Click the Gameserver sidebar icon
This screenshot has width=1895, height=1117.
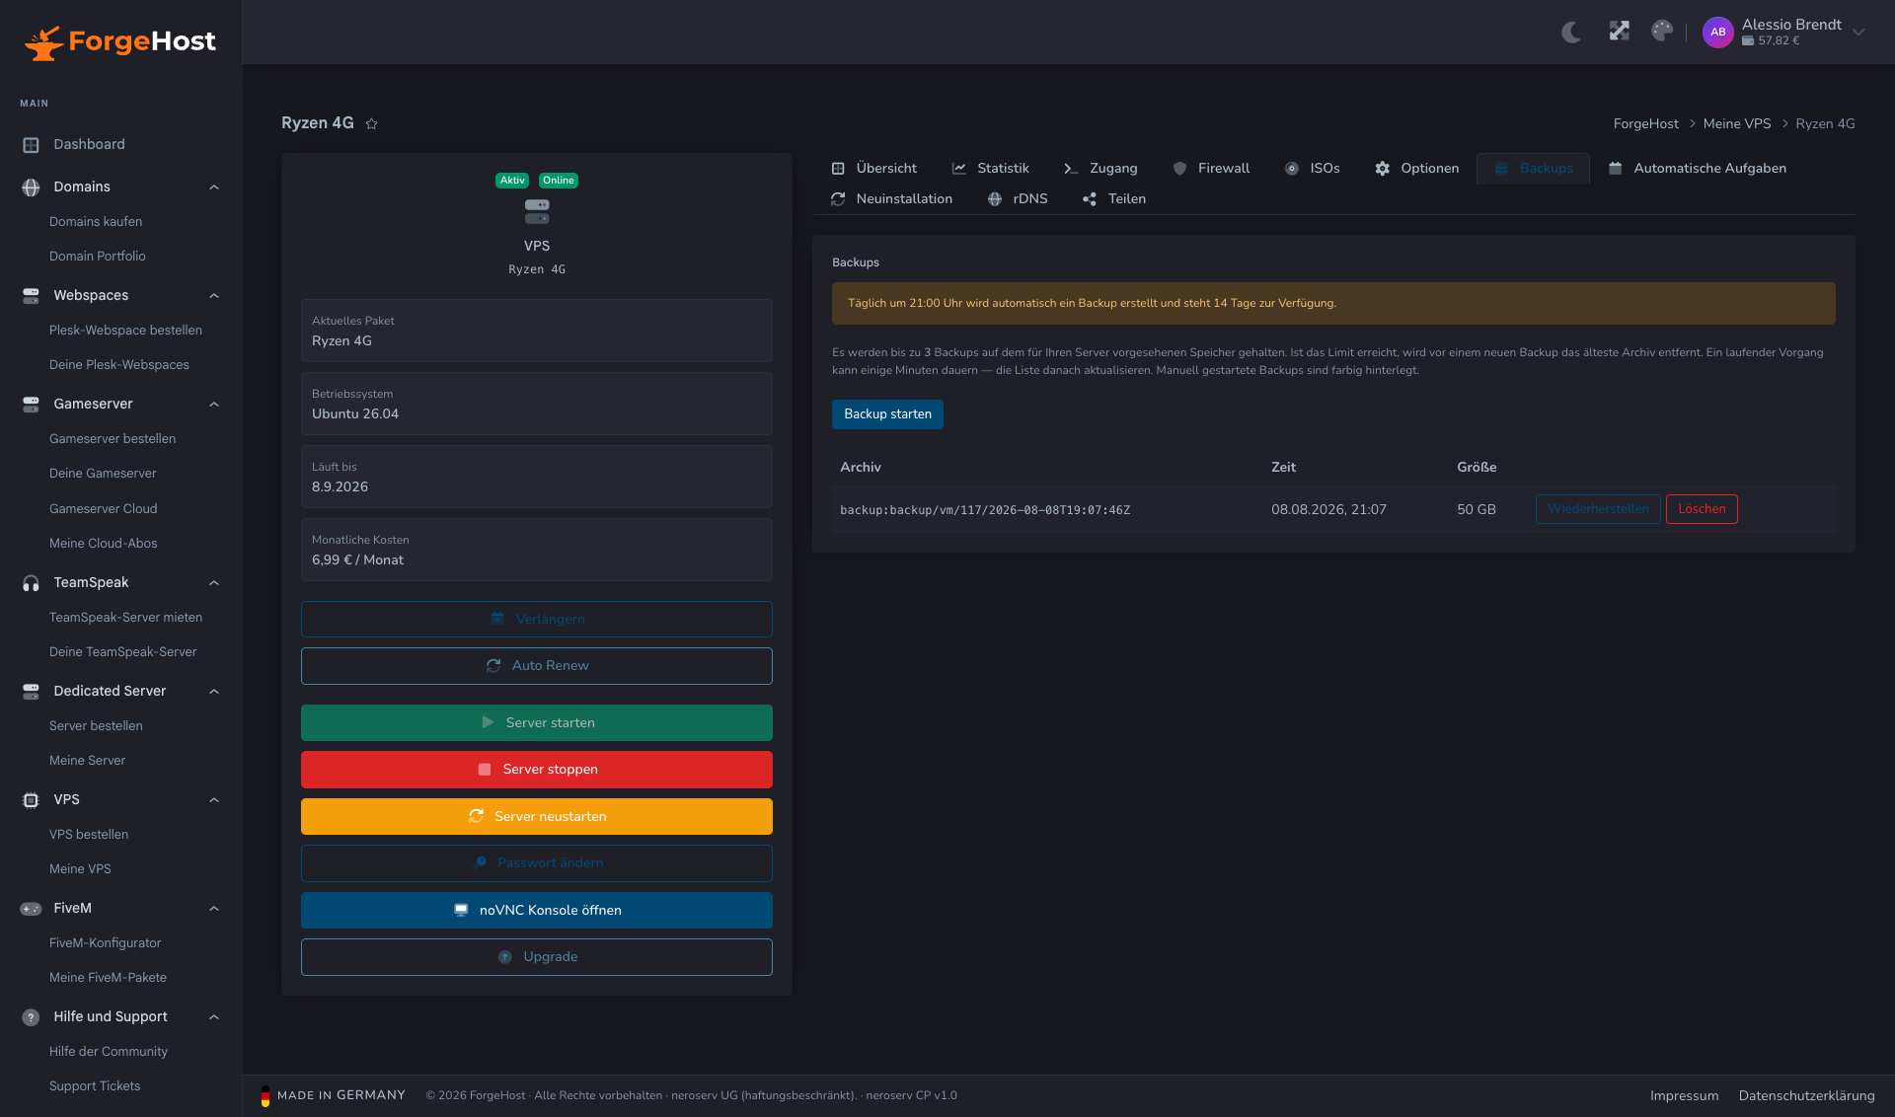click(31, 405)
